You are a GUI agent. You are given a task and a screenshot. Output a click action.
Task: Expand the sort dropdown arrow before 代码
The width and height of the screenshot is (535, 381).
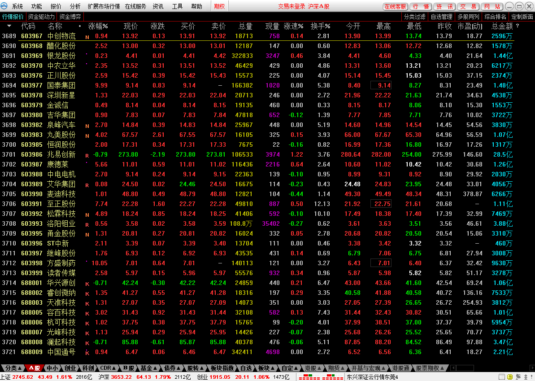coord(9,26)
